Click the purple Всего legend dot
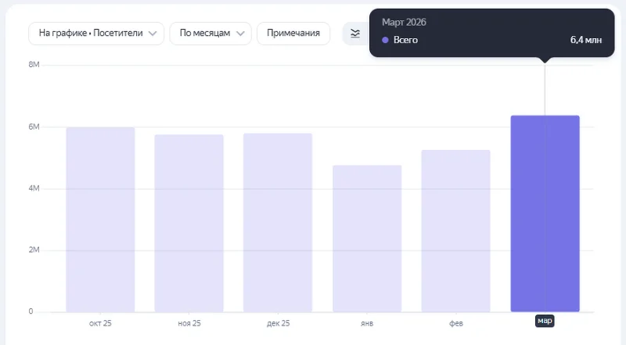Image resolution: width=626 pixels, height=345 pixels. pyautogui.click(x=385, y=40)
